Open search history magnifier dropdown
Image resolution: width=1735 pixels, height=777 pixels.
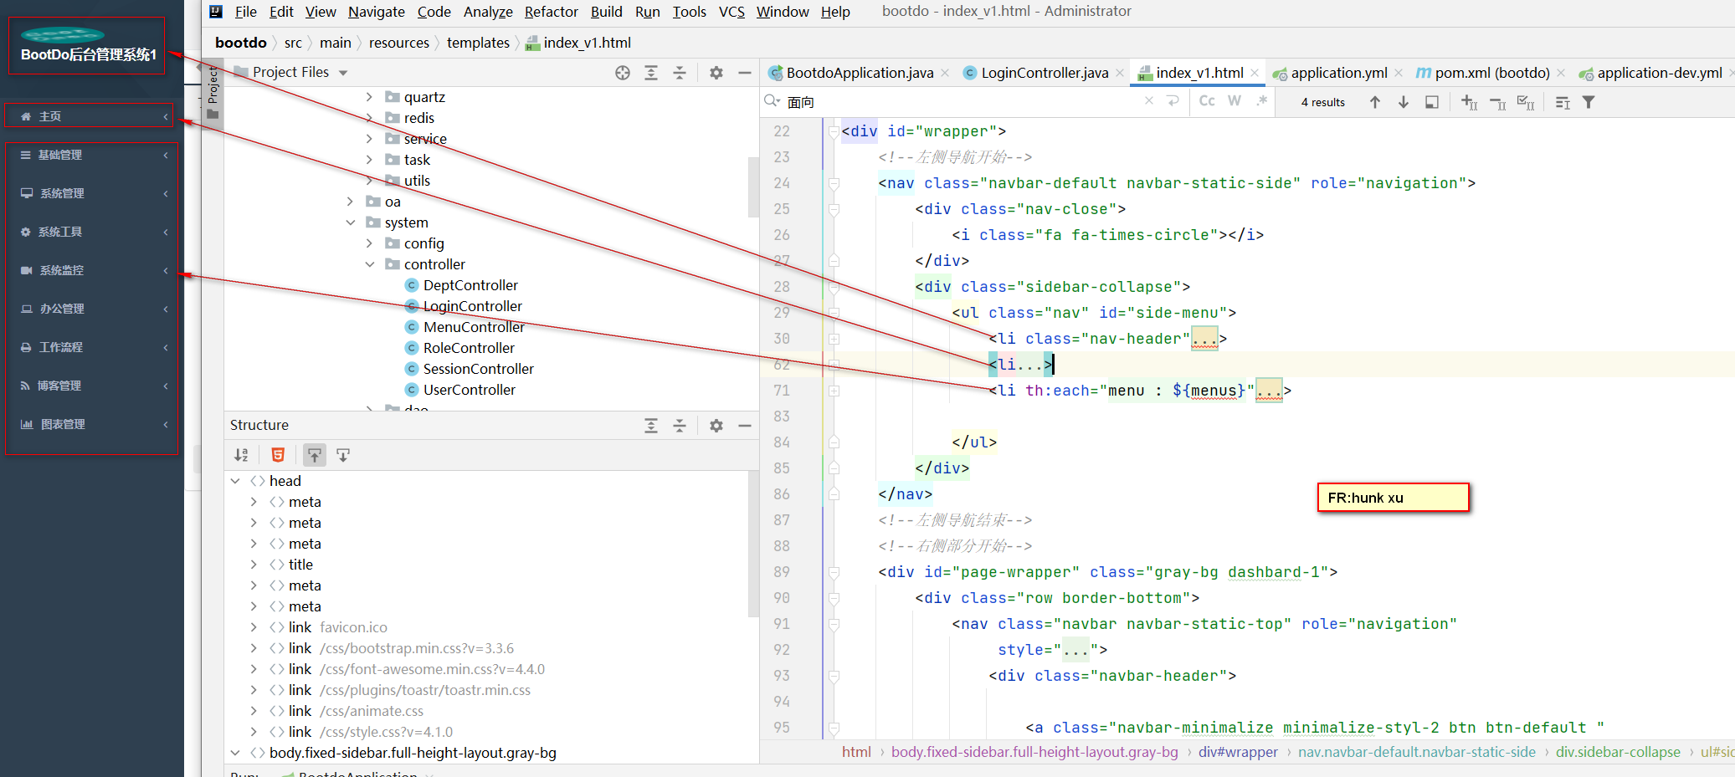click(x=772, y=101)
